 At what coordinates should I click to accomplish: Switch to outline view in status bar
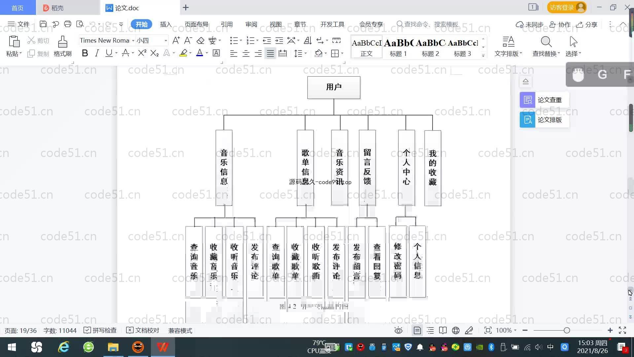430,331
